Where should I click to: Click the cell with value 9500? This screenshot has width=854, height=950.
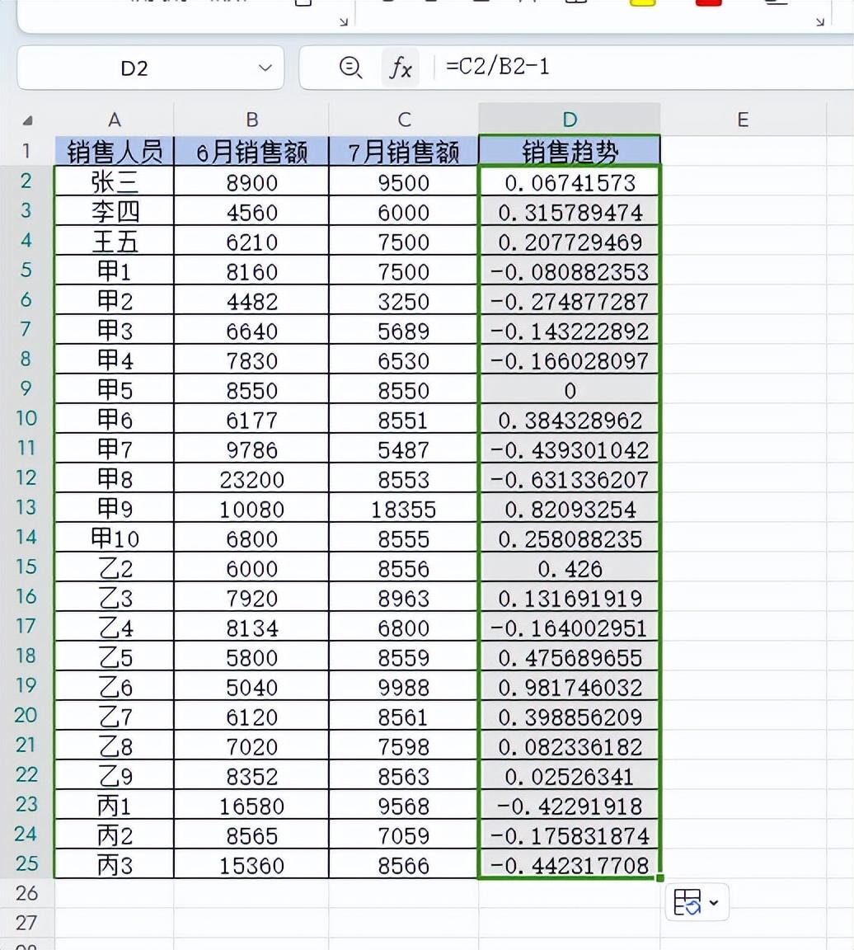coord(403,181)
